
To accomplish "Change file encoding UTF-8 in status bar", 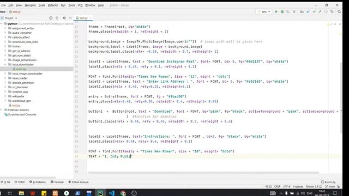I will [286, 186].
